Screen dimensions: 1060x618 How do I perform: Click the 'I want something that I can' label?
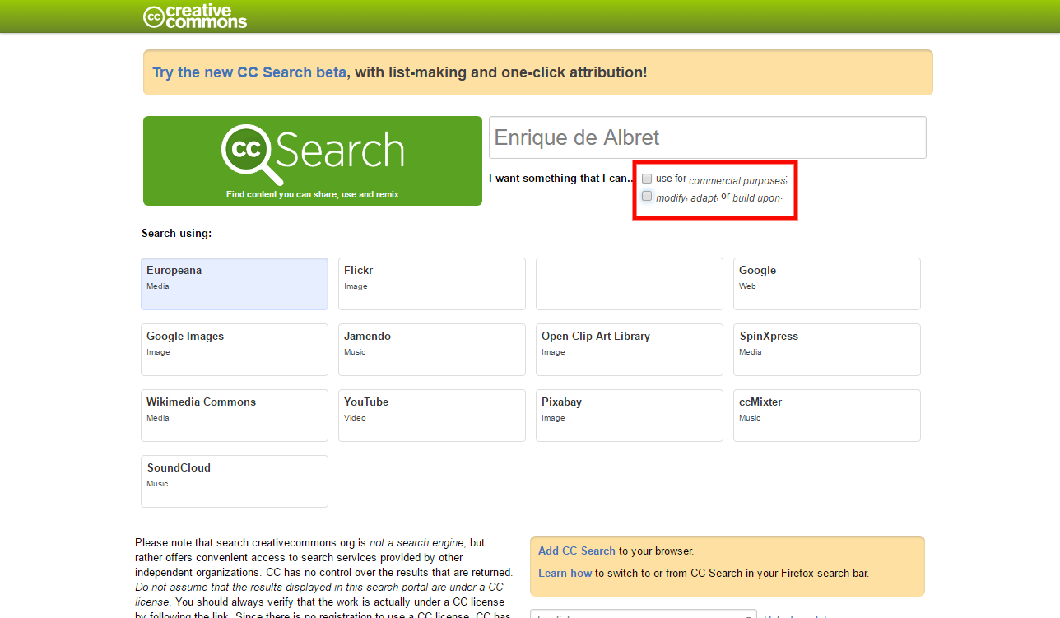coord(560,179)
